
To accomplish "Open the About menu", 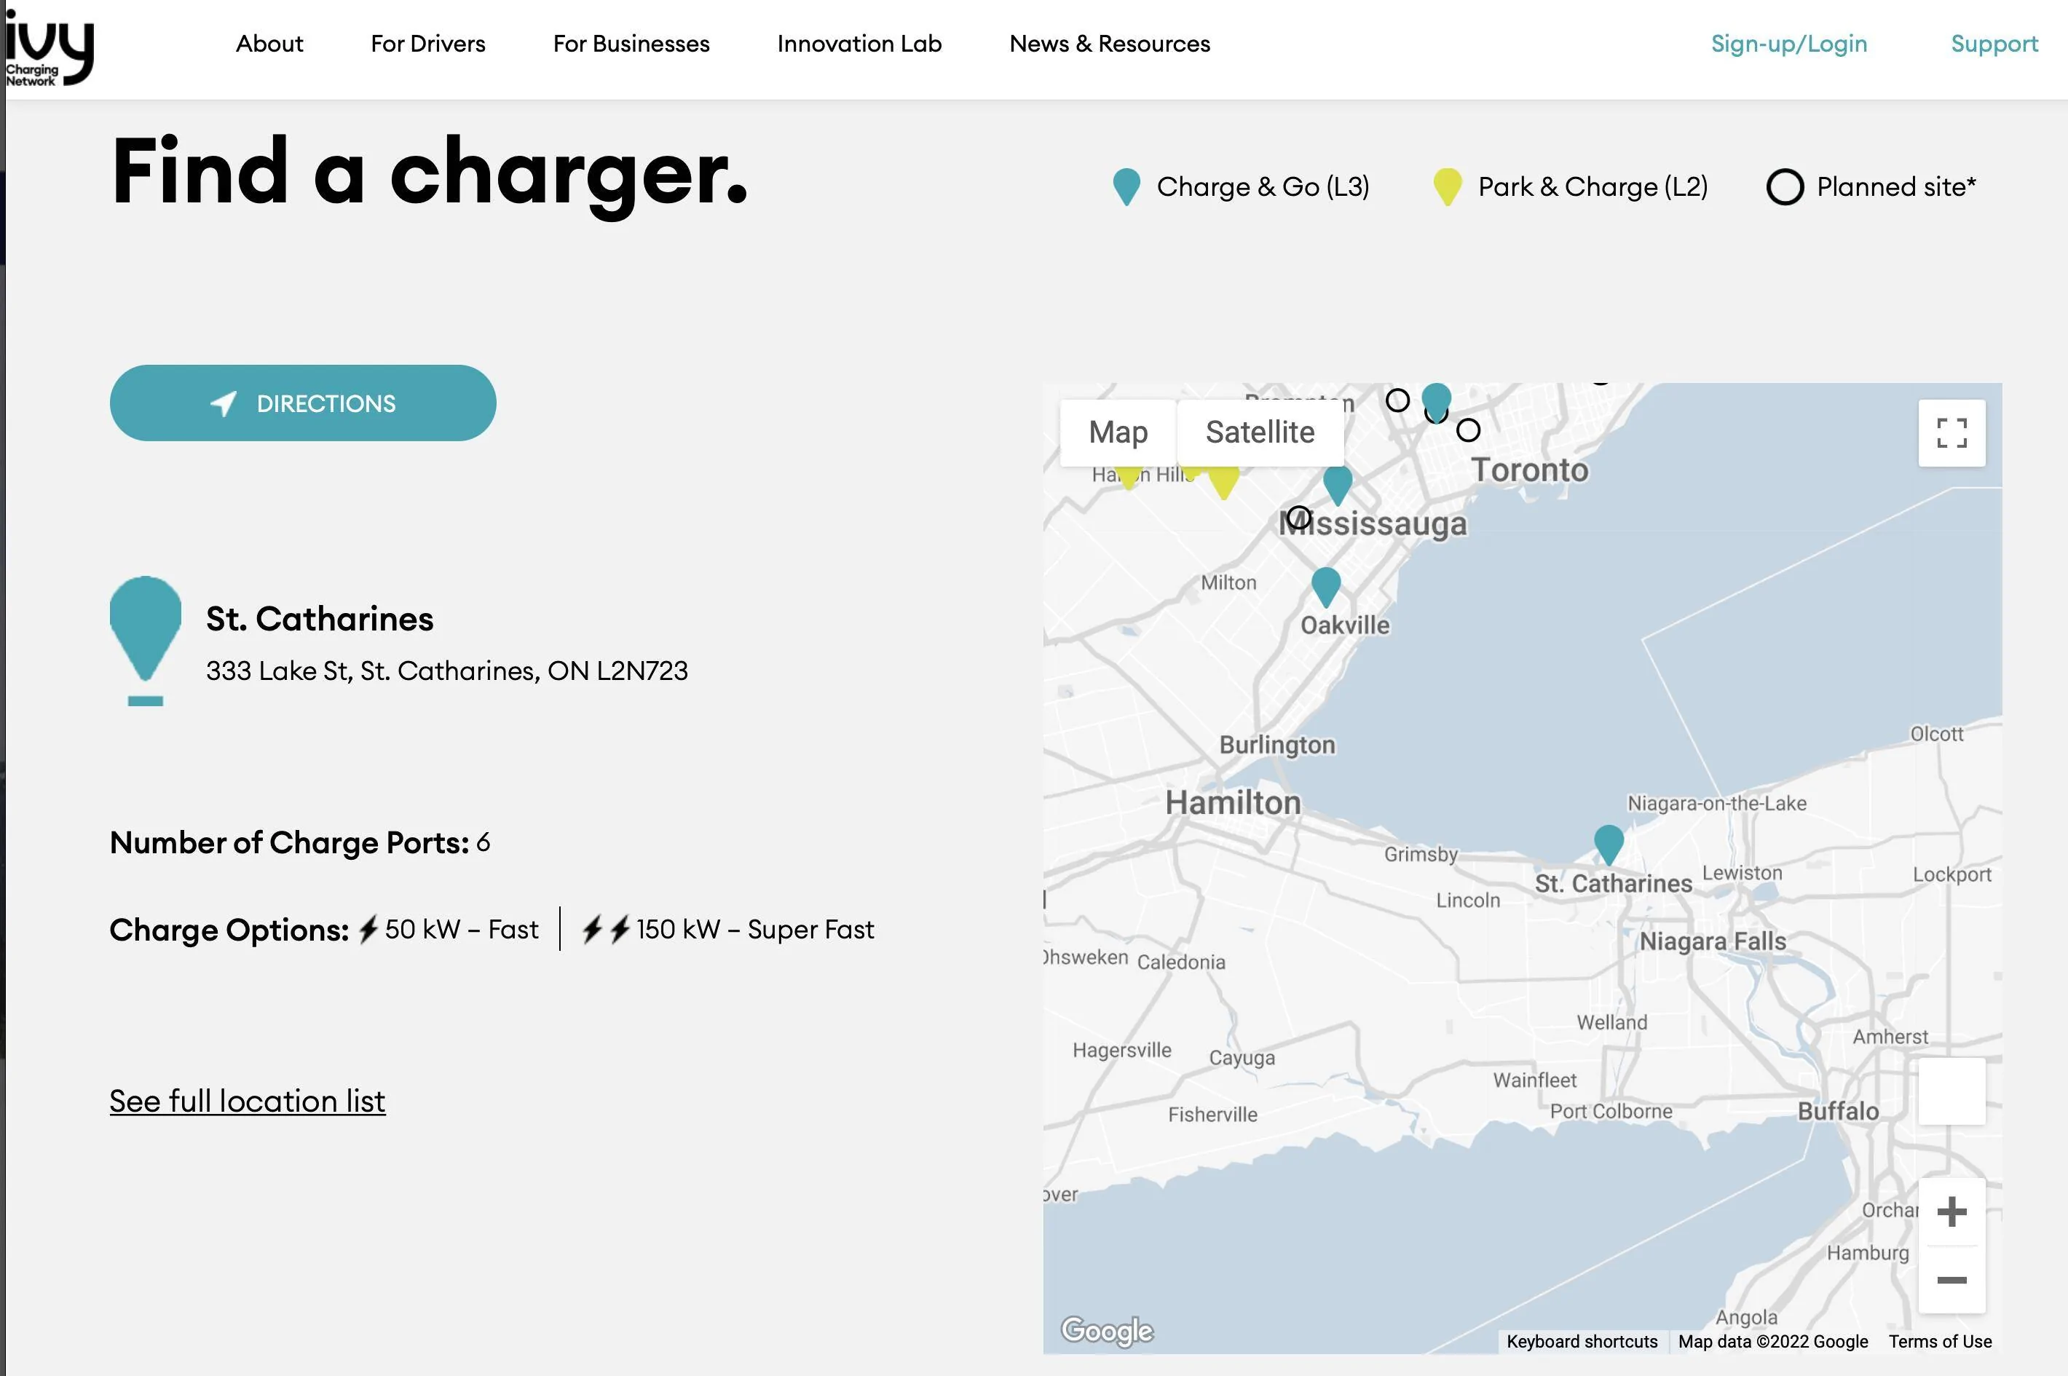I will pos(269,44).
